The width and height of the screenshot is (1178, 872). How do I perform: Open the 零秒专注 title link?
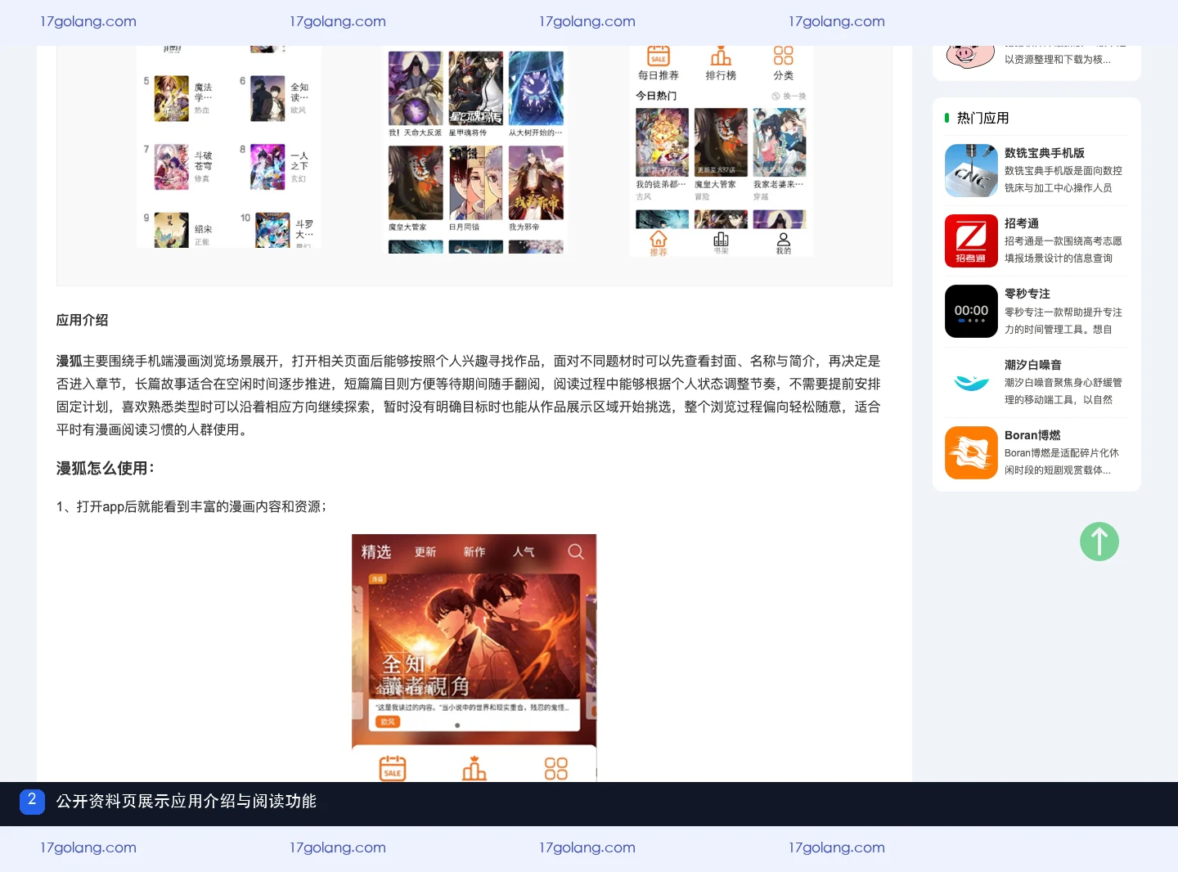1027,294
